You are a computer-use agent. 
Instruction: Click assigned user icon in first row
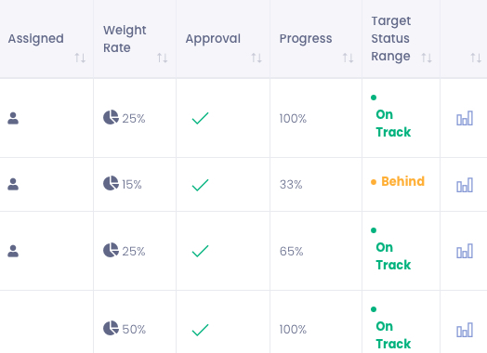coord(13,118)
